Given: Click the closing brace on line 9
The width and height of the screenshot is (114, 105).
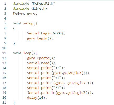Looking at the screenshot, I should tap(14, 43).
